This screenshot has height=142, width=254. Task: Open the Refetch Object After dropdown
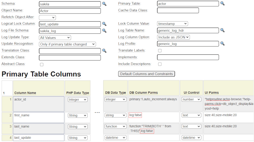(x=47, y=17)
